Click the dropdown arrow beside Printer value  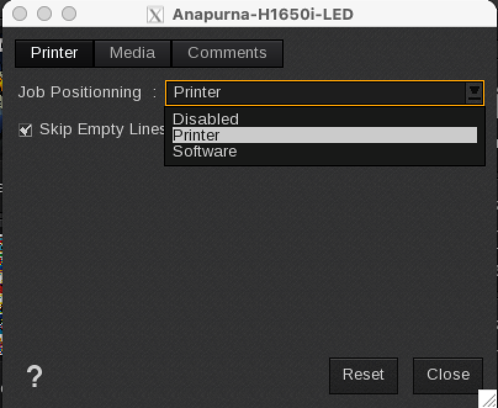tap(474, 93)
